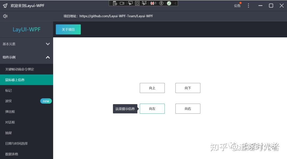Click the Layui-WPF flag logo icon

[5, 5]
